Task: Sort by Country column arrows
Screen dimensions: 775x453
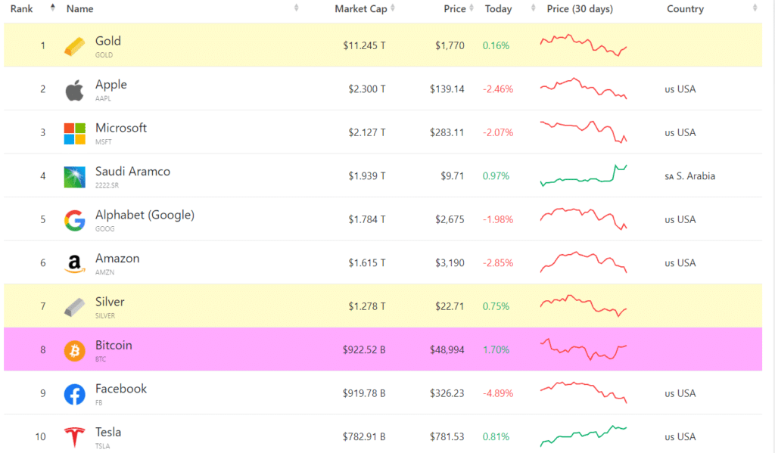Action: point(755,8)
